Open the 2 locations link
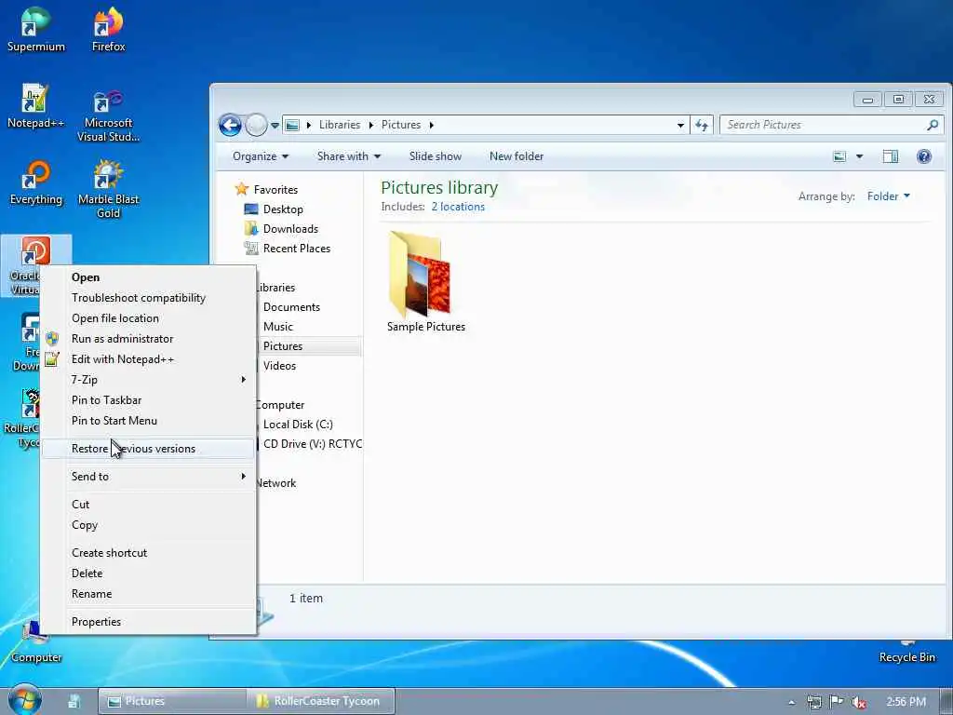This screenshot has width=953, height=715. 458,207
